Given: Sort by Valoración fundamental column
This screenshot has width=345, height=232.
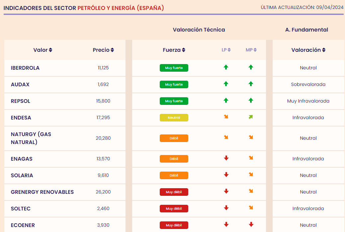Looking at the screenshot, I should pos(308,50).
